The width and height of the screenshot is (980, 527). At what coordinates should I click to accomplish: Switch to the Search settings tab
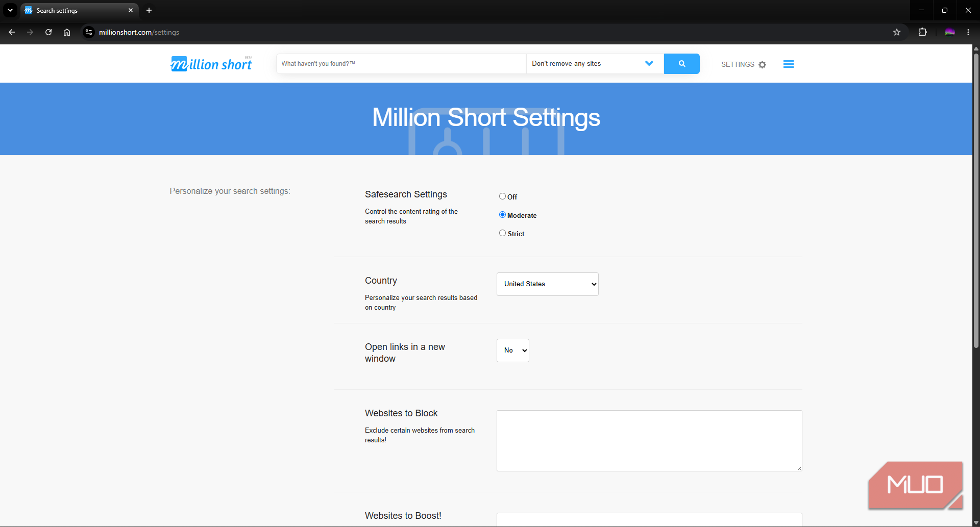click(79, 10)
